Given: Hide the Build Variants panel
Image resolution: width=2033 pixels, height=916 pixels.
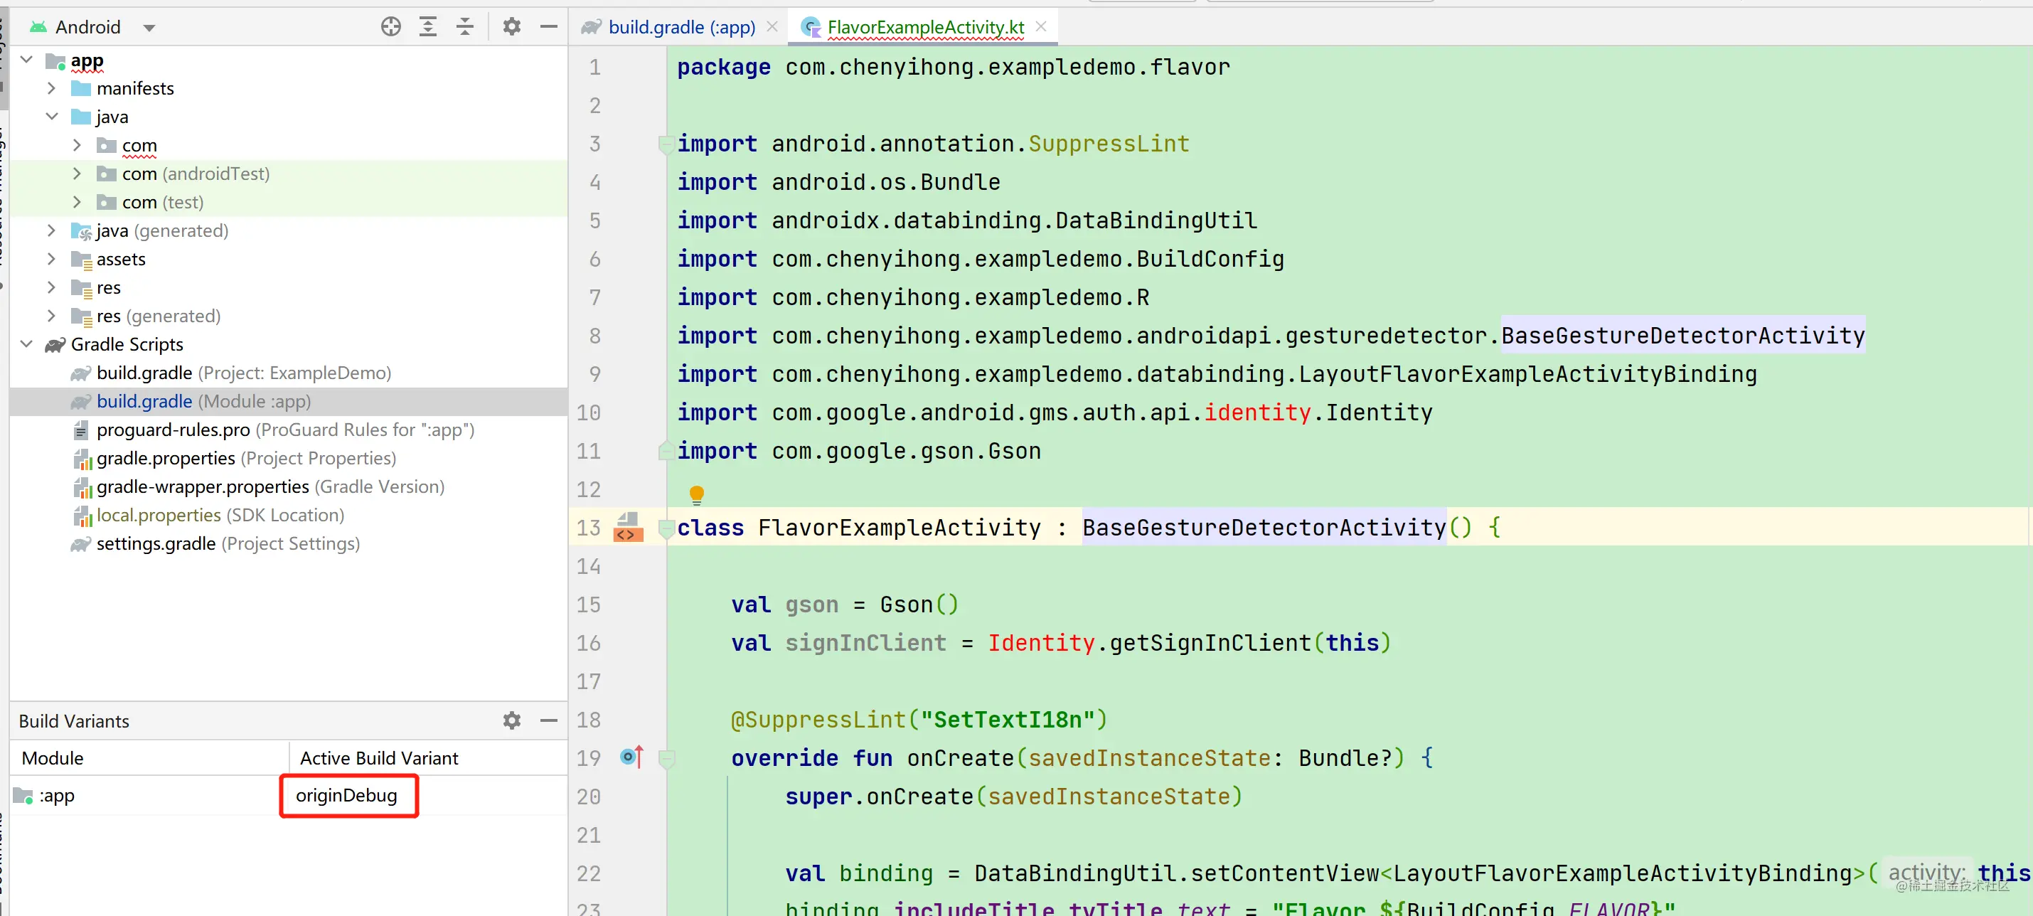Looking at the screenshot, I should coord(548,720).
